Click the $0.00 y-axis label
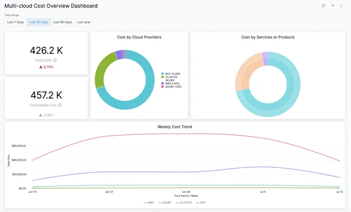The image size is (351, 212). click(x=23, y=188)
